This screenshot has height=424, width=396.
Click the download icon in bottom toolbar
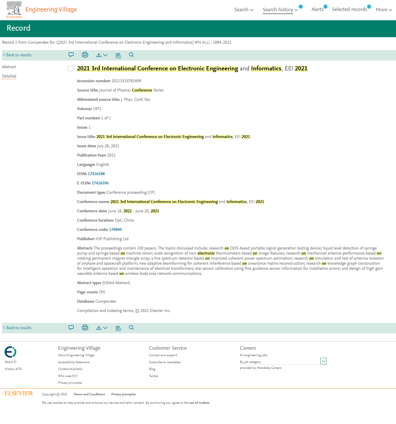(x=99, y=328)
